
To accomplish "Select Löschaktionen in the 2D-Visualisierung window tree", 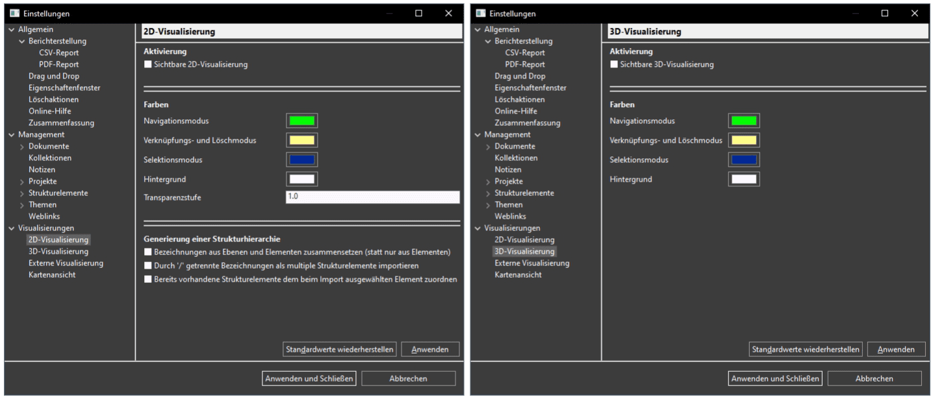I will click(x=54, y=100).
